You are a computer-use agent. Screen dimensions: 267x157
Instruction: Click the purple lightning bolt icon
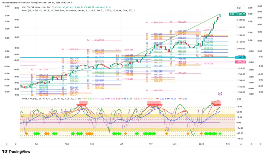coord(220,93)
